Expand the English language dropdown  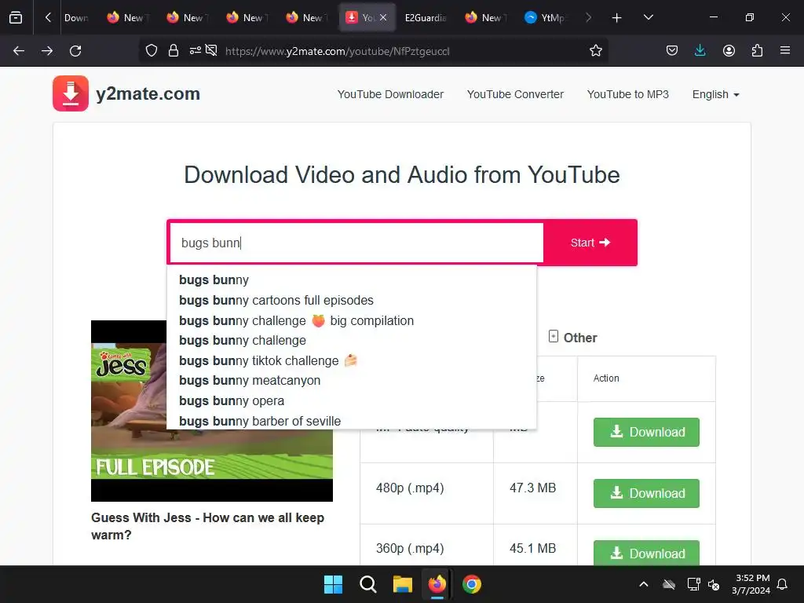coord(716,94)
